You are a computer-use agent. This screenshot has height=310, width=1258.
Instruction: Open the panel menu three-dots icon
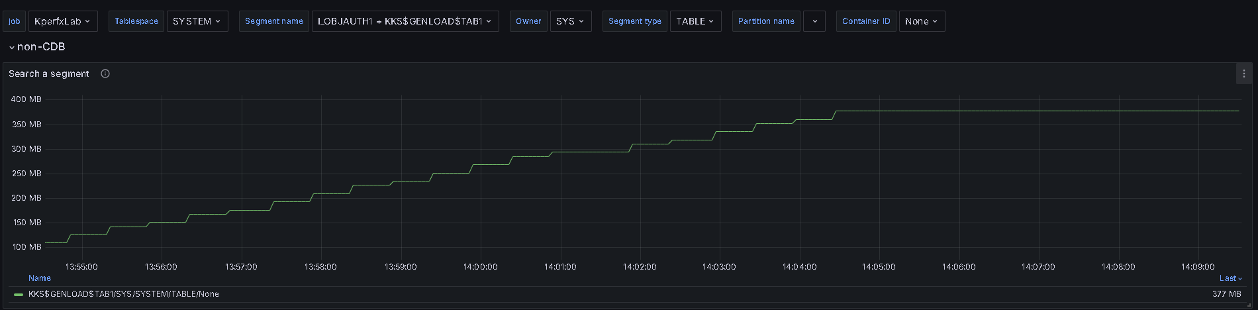point(1243,74)
